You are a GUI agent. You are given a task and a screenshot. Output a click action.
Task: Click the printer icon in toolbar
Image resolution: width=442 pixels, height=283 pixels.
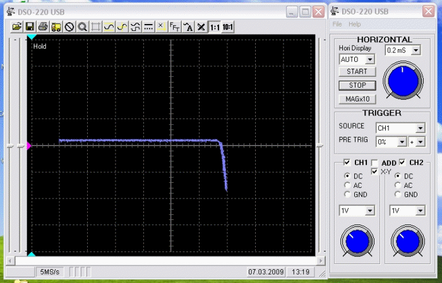[43, 26]
